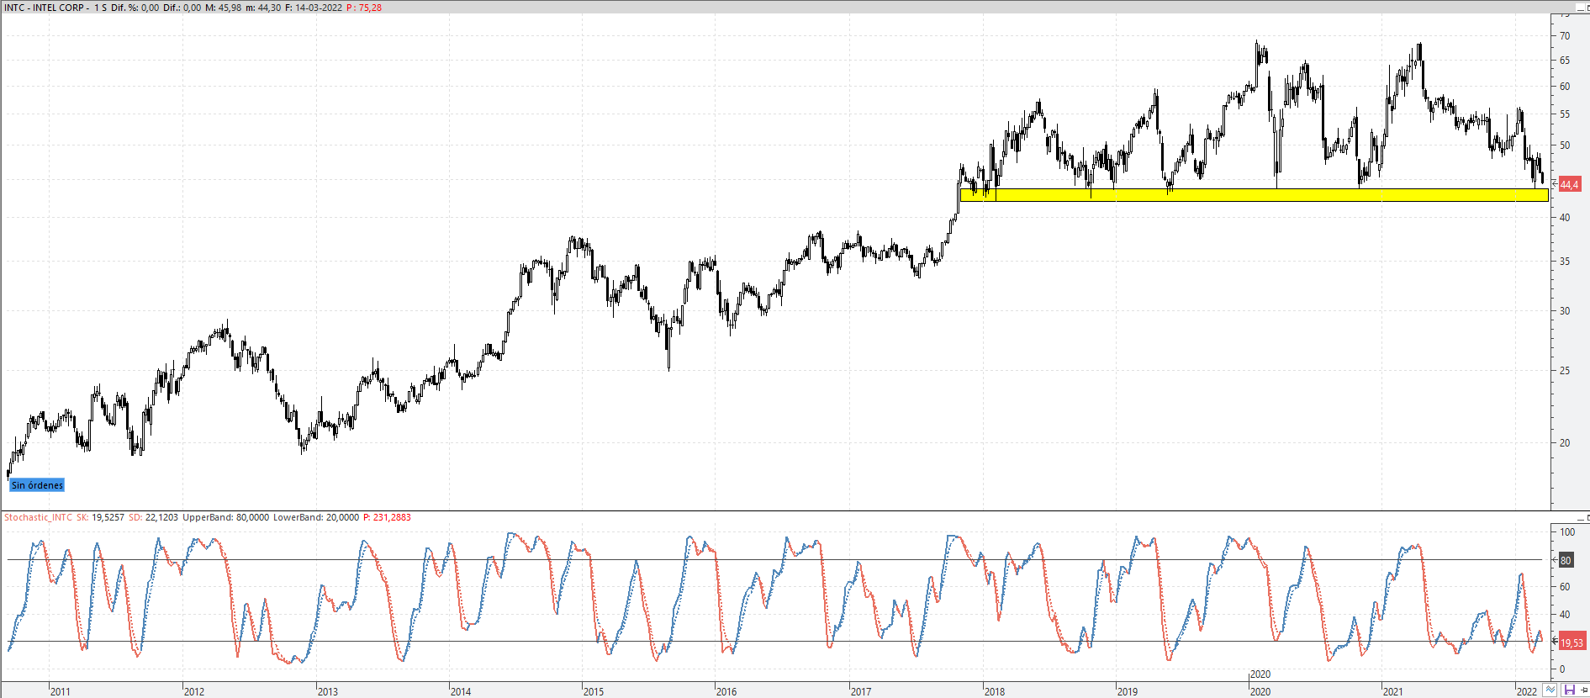Viewport: 1590px width, 698px height.
Task: Click the 20 label on price axis
Action: [1565, 443]
